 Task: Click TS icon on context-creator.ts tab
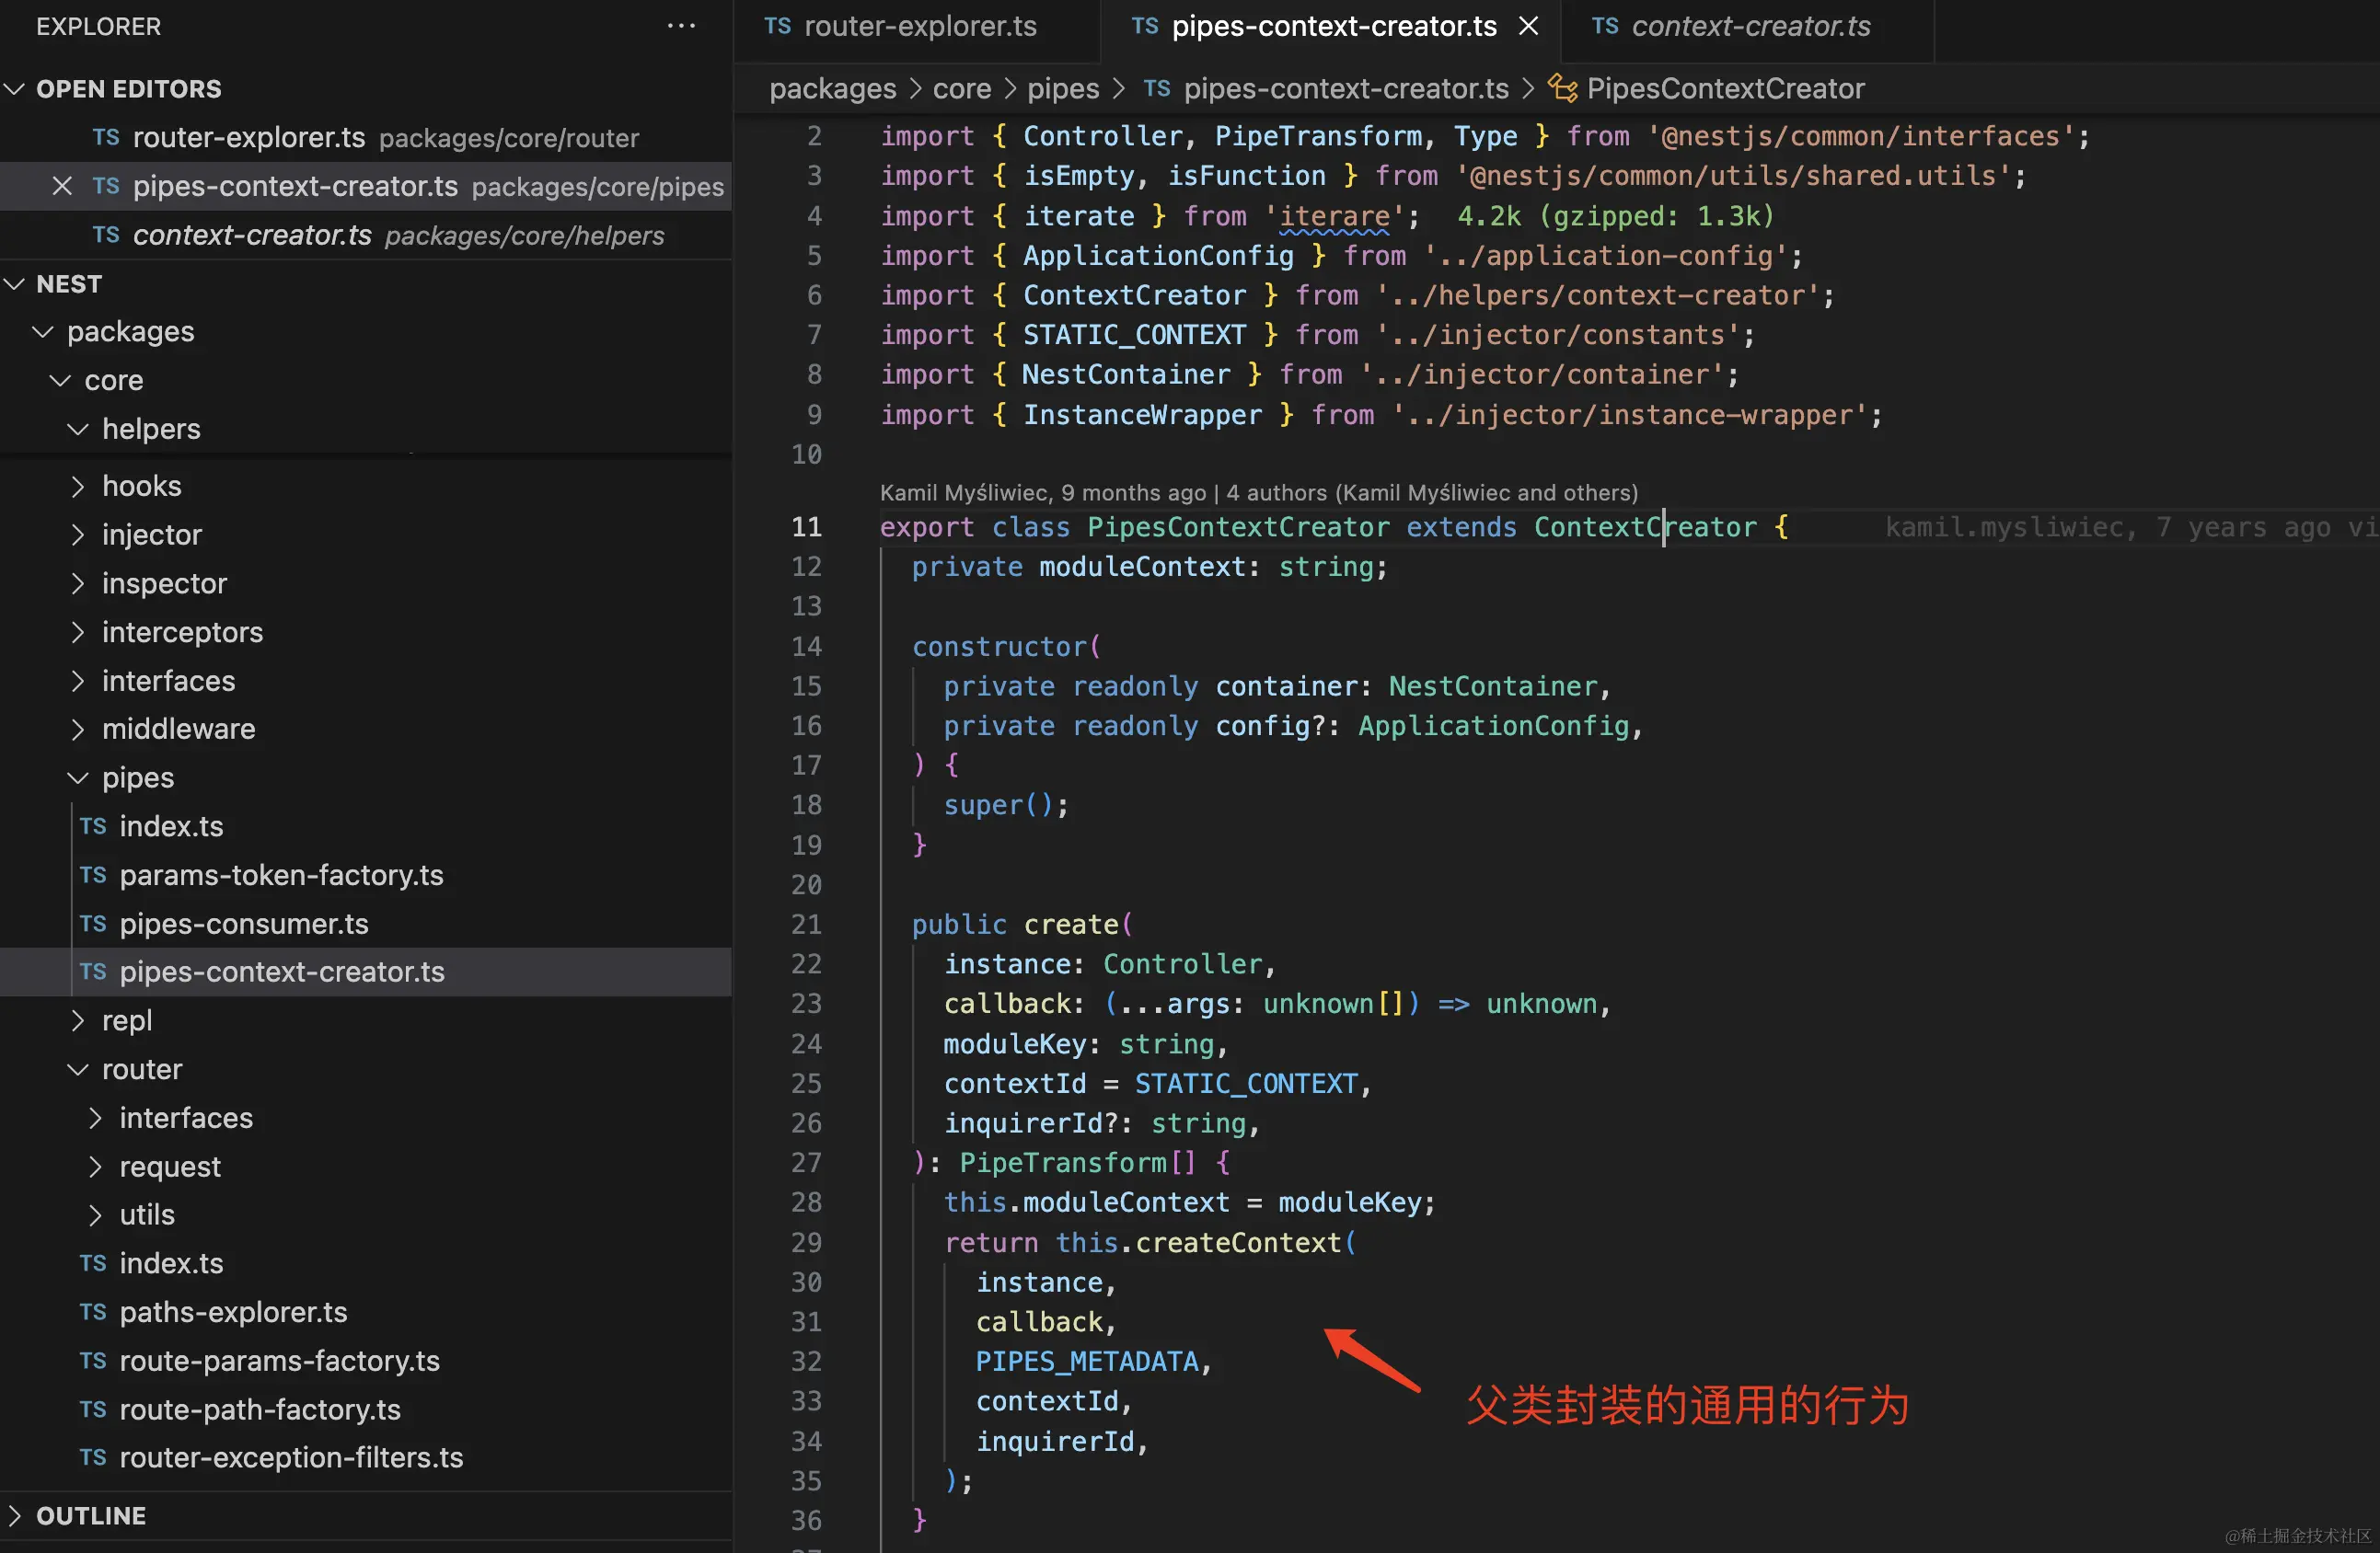1605,26
